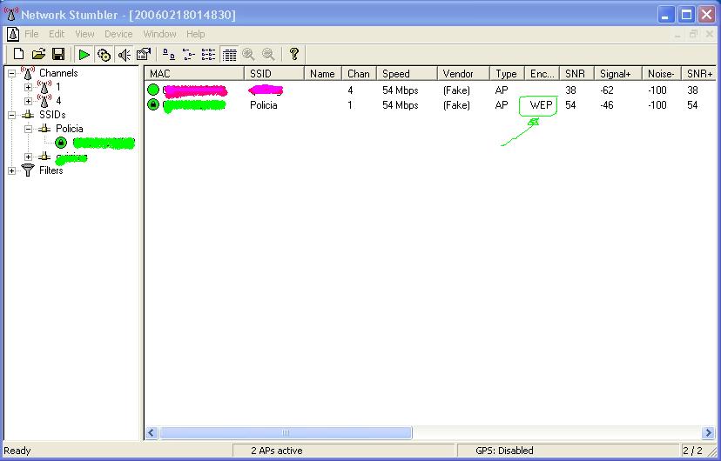Expand the Filters tree node
This screenshot has width=721, height=461.
coord(11,170)
